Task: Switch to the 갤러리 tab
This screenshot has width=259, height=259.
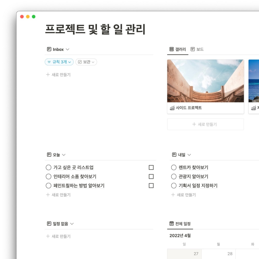Action: coord(178,49)
